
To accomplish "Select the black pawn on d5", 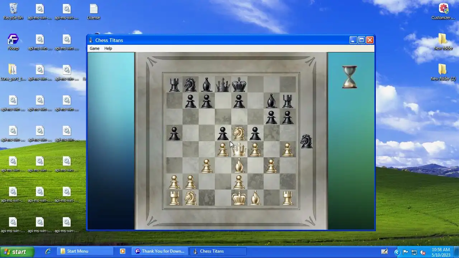I will point(223,134).
